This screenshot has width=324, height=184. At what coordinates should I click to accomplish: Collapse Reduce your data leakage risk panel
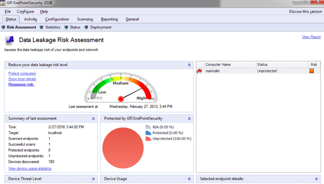pyautogui.click(x=189, y=65)
